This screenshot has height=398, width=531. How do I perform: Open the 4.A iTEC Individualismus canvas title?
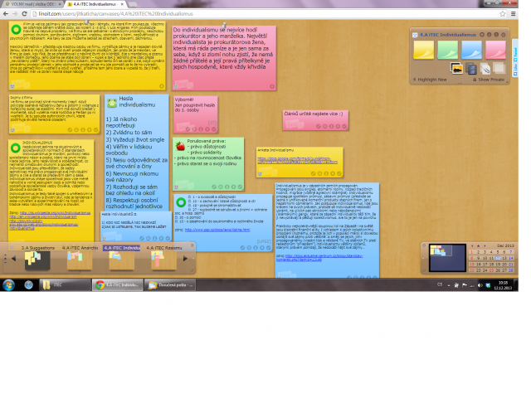[x=448, y=35]
